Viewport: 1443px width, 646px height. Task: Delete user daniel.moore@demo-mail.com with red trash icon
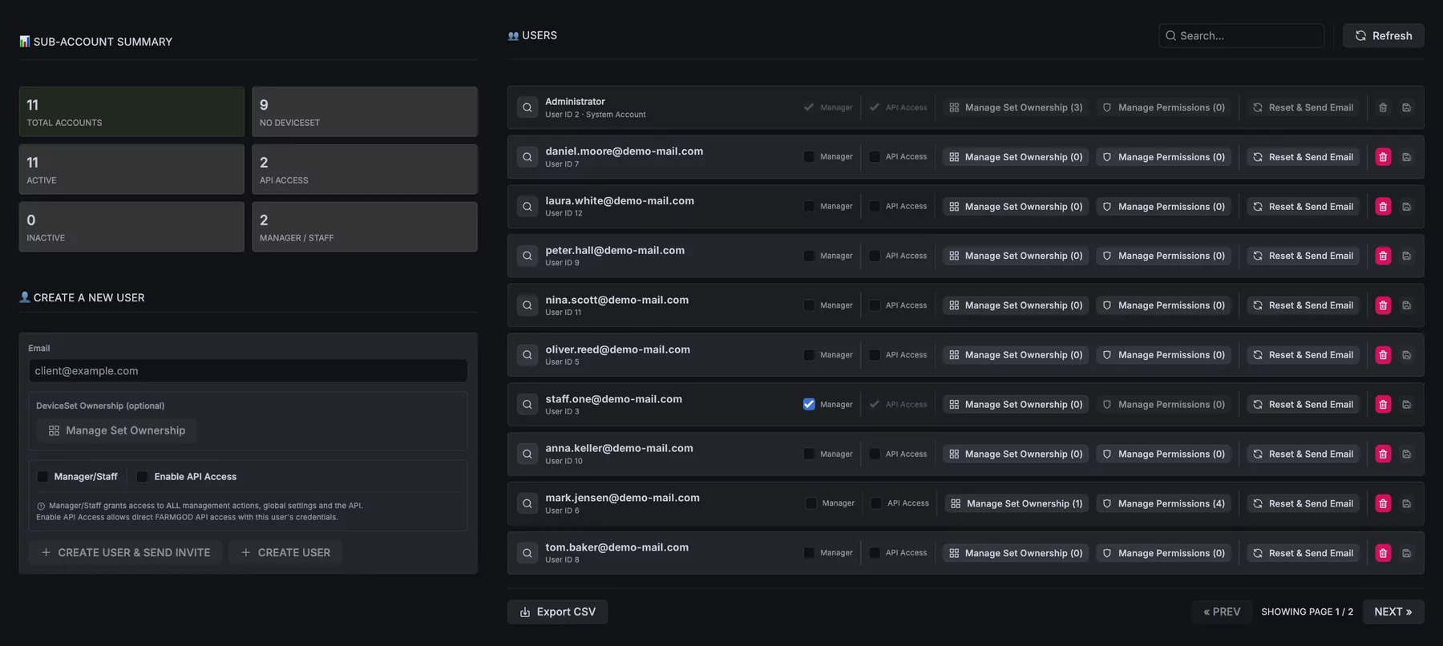[1383, 157]
